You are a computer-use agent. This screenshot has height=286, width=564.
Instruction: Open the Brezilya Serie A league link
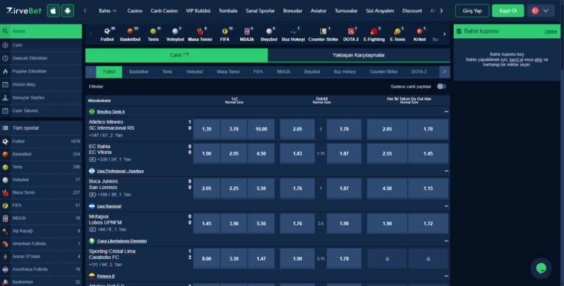pos(111,111)
